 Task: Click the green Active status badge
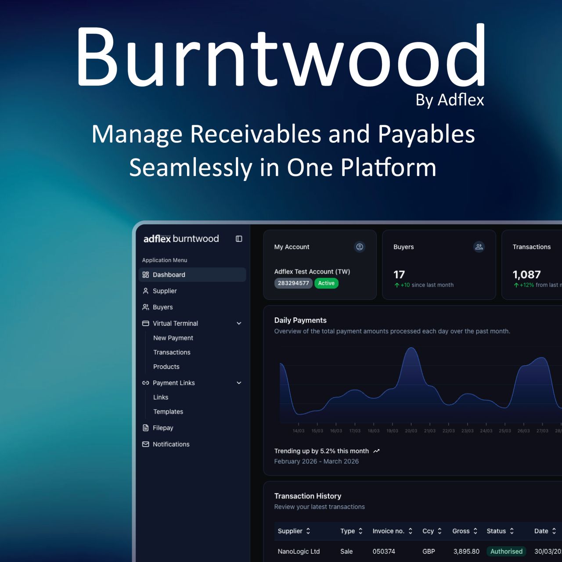326,283
